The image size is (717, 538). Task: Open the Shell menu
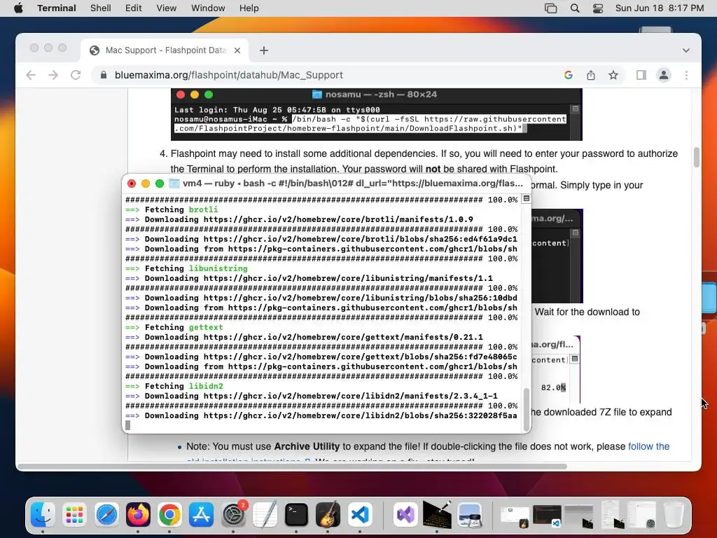coord(101,8)
